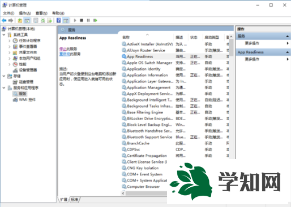Open 设备管理器 in the tree
291x207 pixels.
[28, 70]
